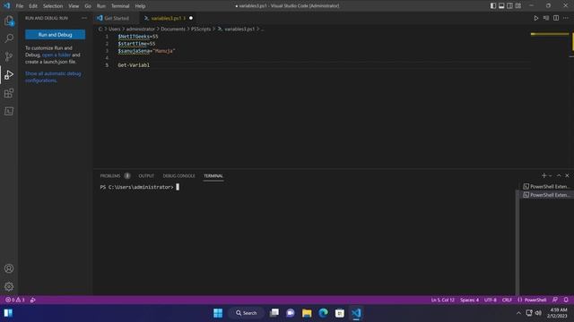Open Microsoft Store from taskbar
Screen dimensions: 574x322
coord(340,313)
